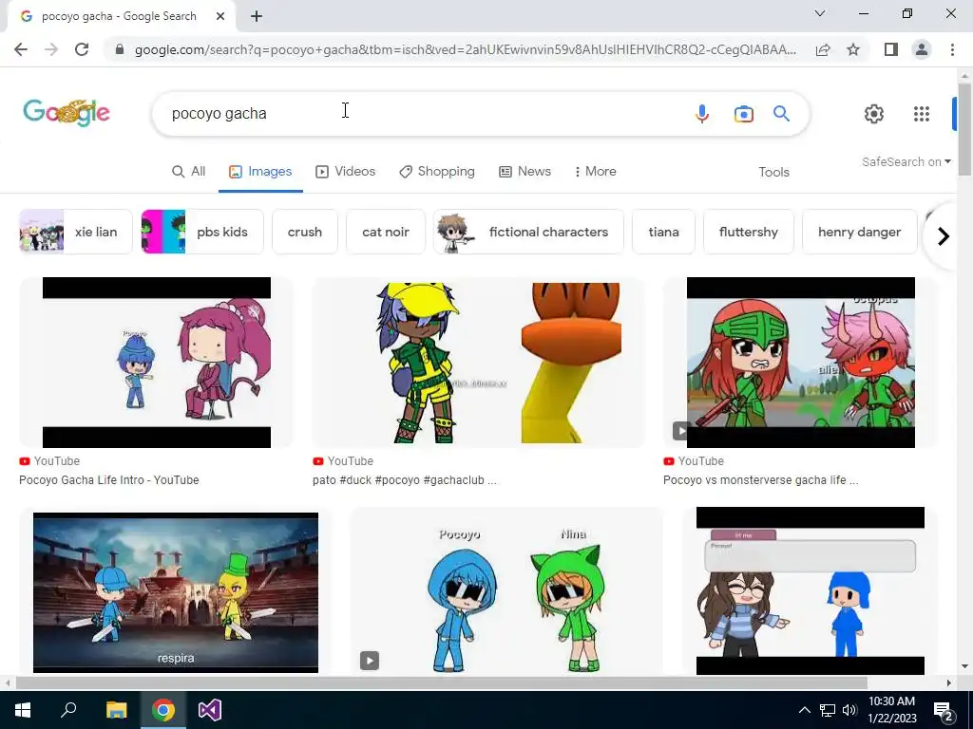
Task: Click the vertical scrollbar down arrow
Action: pyautogui.click(x=964, y=666)
